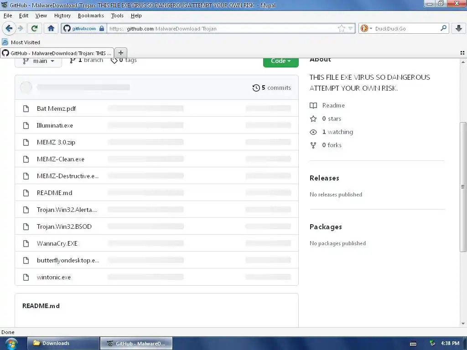This screenshot has width=467, height=350.
Task: Open the Bookmarks menu
Action: pos(91,15)
